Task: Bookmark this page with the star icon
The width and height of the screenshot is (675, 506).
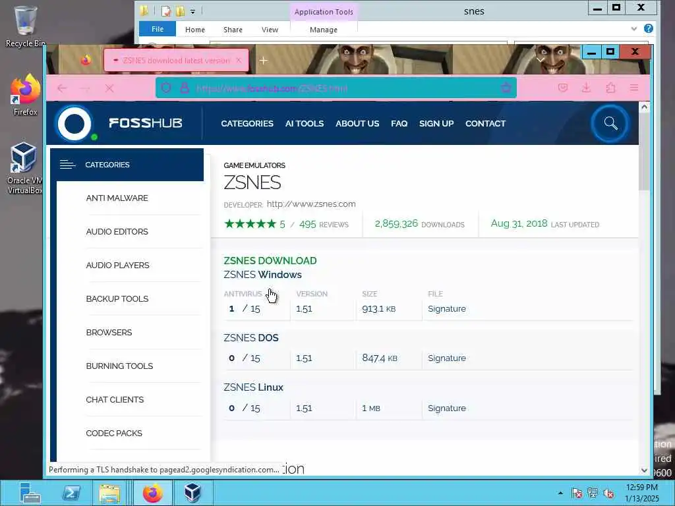Action: (506, 88)
